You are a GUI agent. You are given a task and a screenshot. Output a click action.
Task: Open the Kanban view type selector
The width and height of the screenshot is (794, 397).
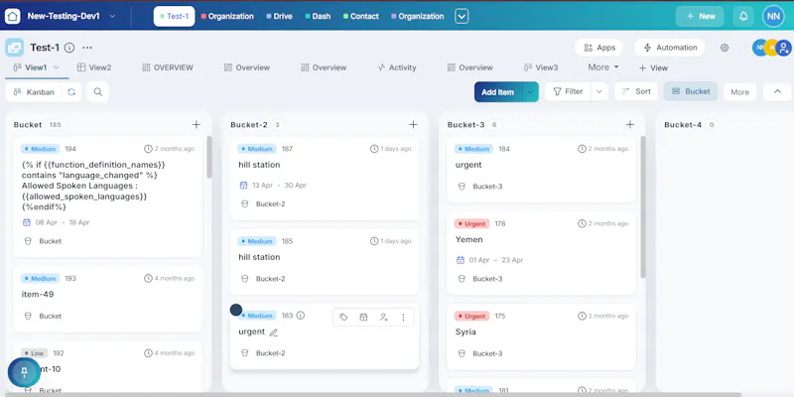coord(34,92)
